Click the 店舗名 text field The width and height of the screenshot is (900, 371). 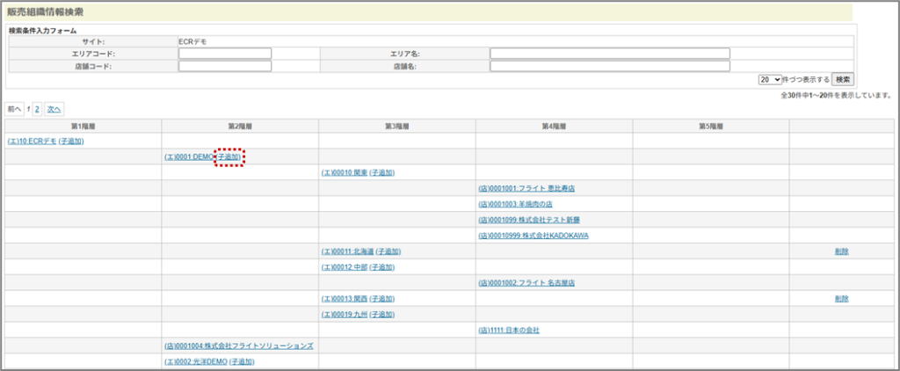(x=610, y=66)
